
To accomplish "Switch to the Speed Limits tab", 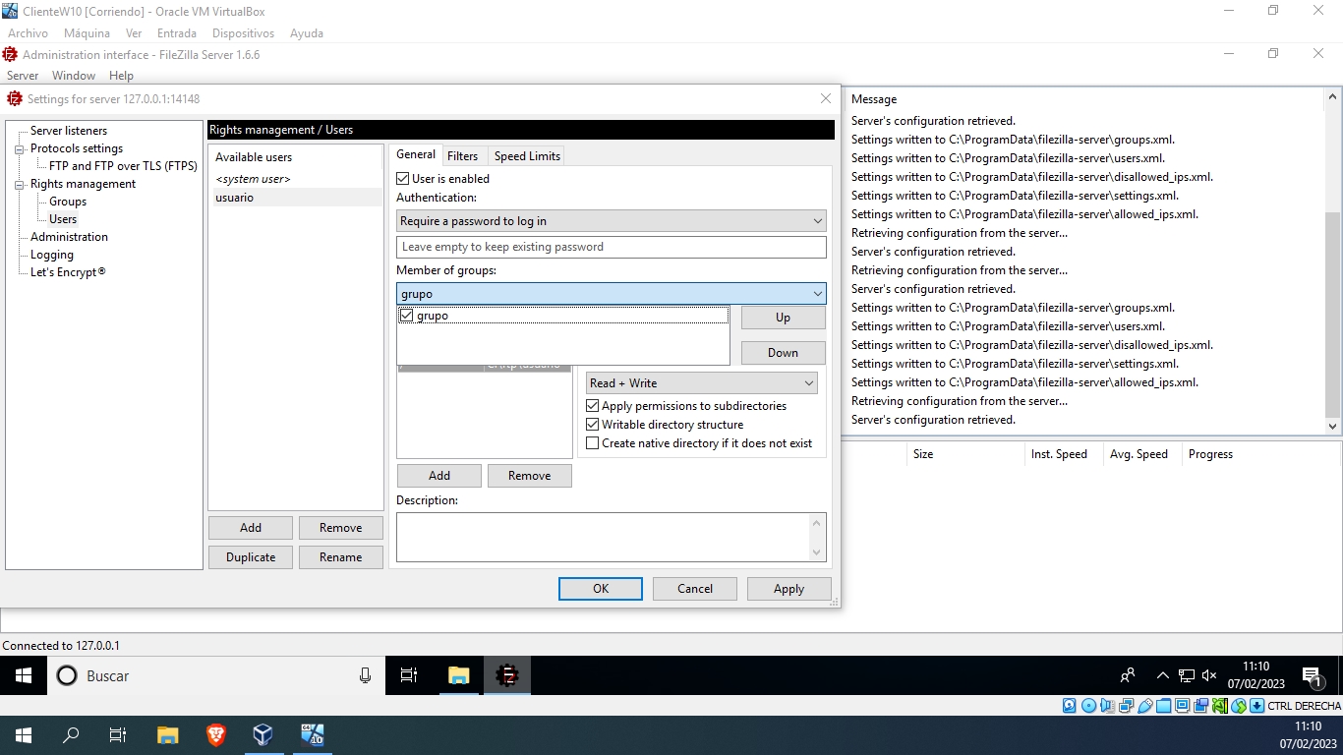I will click(x=527, y=155).
